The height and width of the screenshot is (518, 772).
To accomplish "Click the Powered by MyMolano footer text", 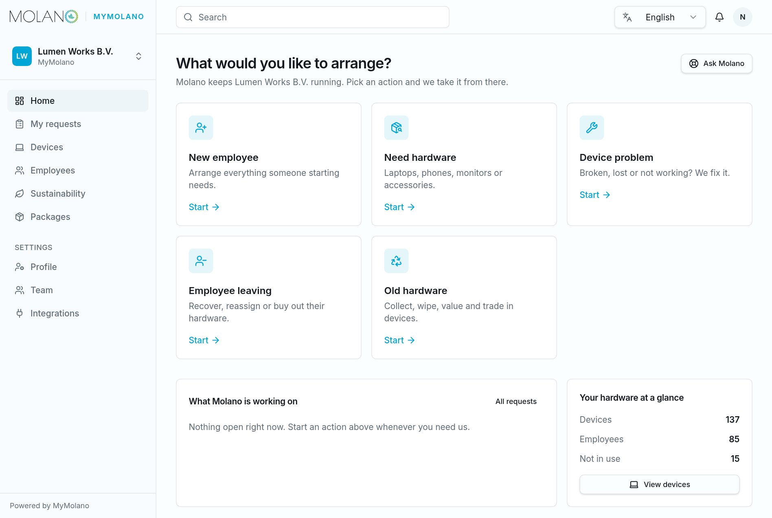I will [49, 506].
